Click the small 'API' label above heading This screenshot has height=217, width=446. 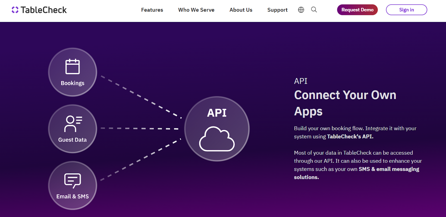coord(301,81)
